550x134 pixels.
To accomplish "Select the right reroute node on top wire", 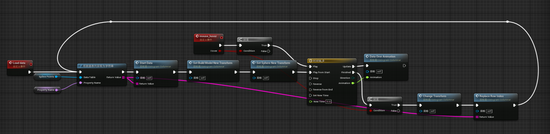I will [x=507, y=22].
